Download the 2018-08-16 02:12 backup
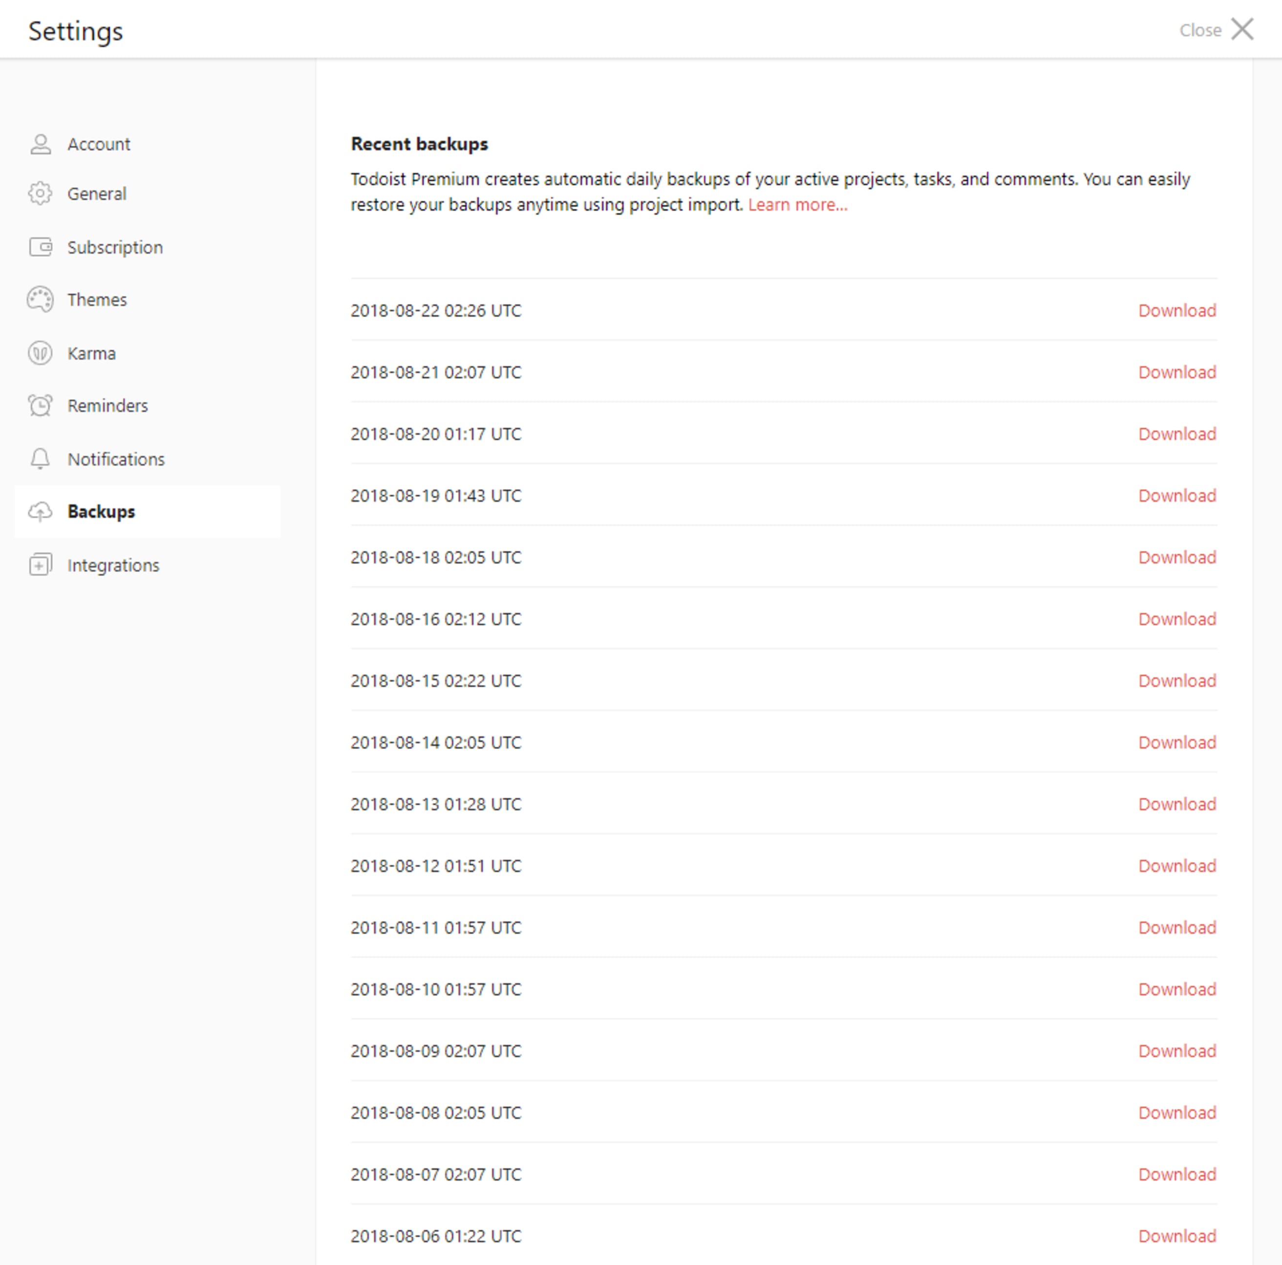Image resolution: width=1282 pixels, height=1265 pixels. click(1176, 620)
